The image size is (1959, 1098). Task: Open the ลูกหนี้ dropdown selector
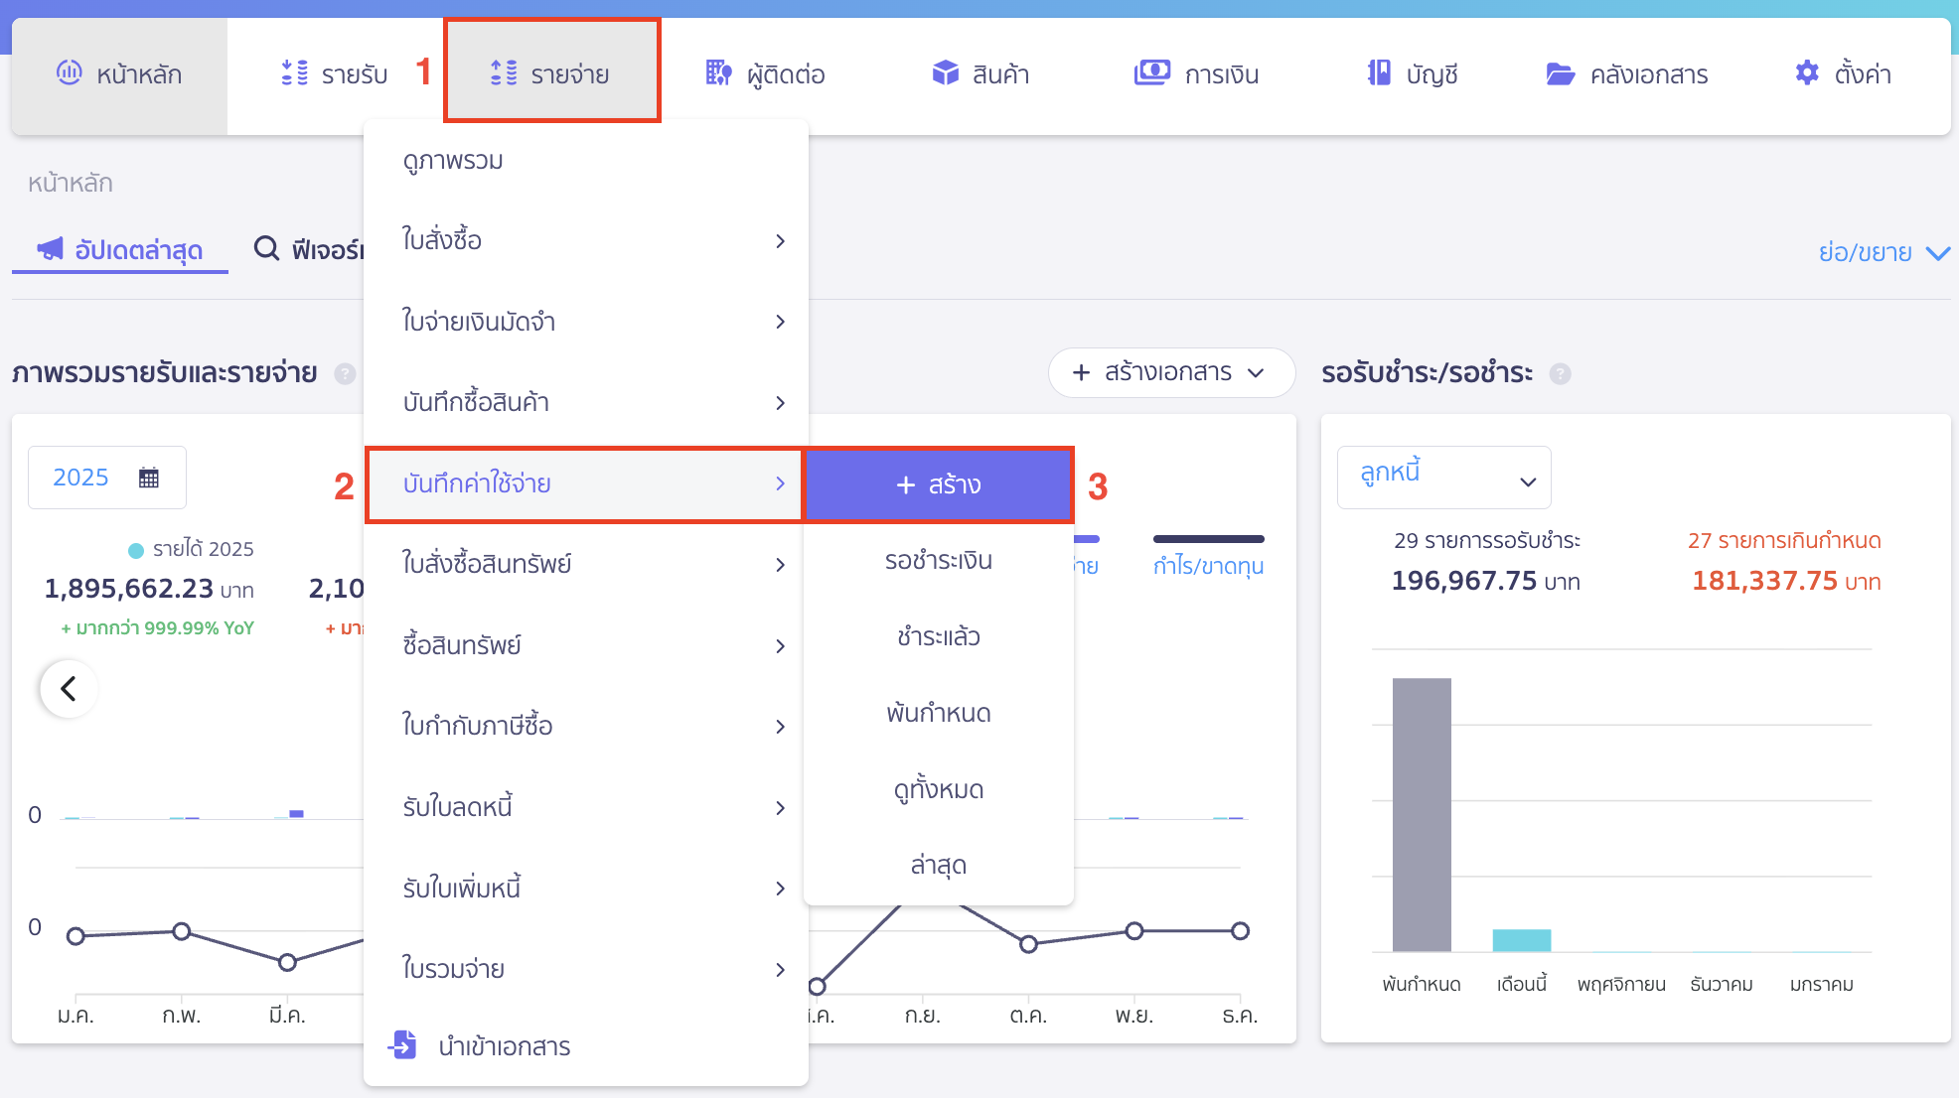(1442, 477)
